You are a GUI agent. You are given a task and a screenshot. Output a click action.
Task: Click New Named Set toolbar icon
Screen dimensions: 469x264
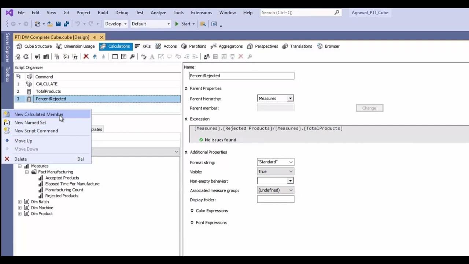66,56
